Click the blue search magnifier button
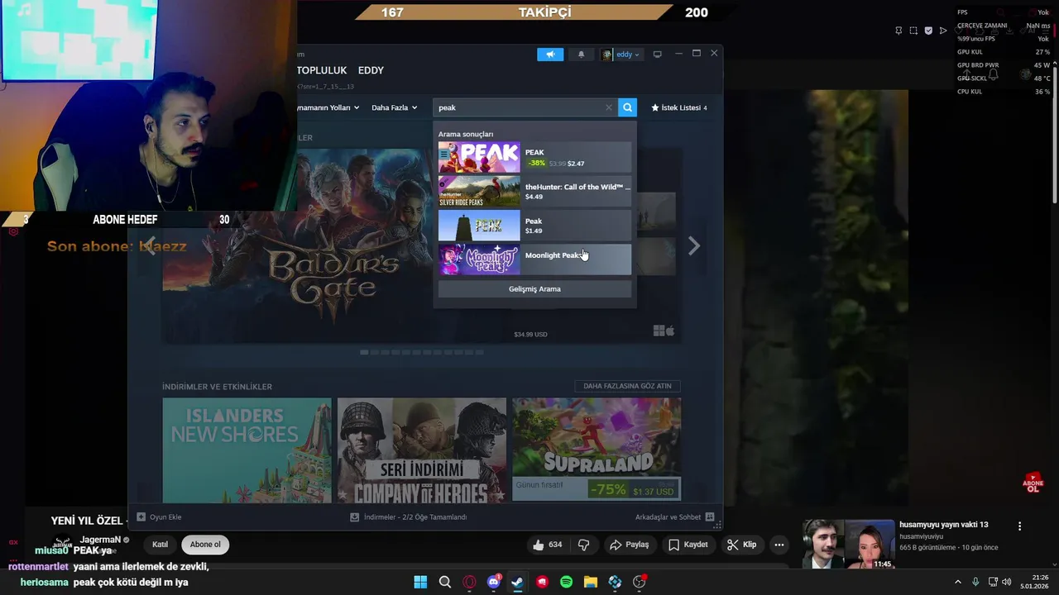 (x=627, y=107)
